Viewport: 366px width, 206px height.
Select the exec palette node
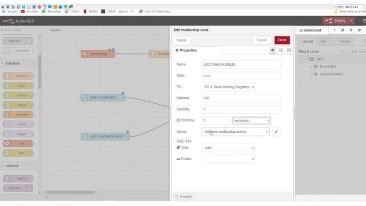coord(18,144)
